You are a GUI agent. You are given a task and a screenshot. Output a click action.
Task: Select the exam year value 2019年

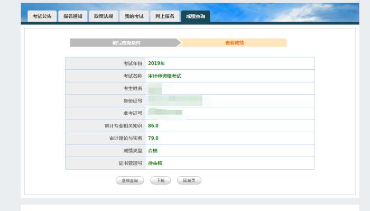[x=156, y=63]
